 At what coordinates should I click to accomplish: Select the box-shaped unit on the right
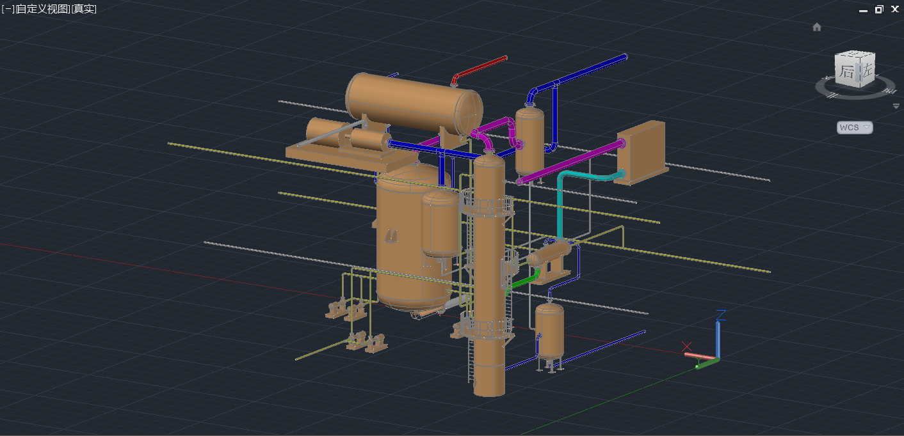[640, 152]
